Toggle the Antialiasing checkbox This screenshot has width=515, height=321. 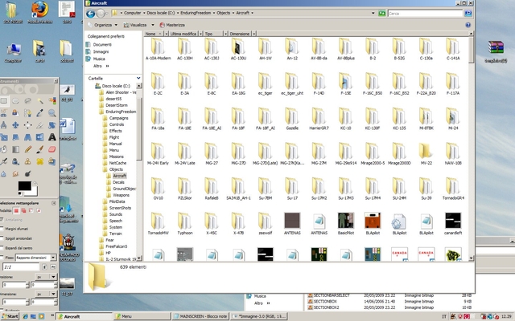(2, 220)
